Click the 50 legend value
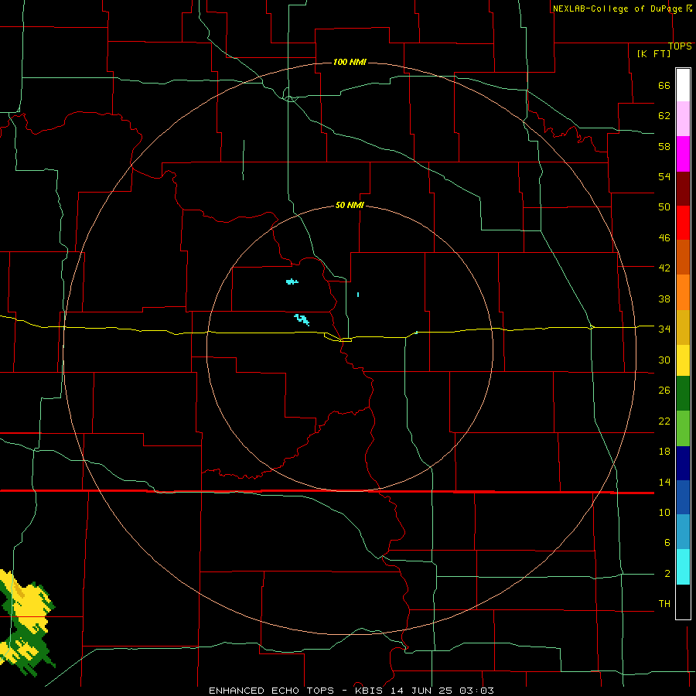This screenshot has width=696, height=696. pos(664,206)
